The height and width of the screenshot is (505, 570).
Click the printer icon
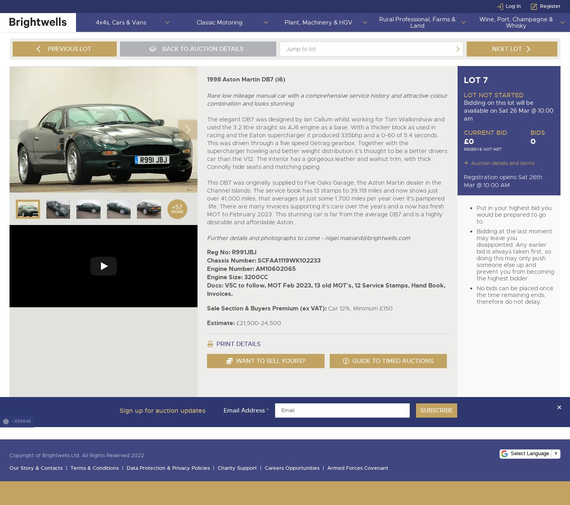[210, 344]
